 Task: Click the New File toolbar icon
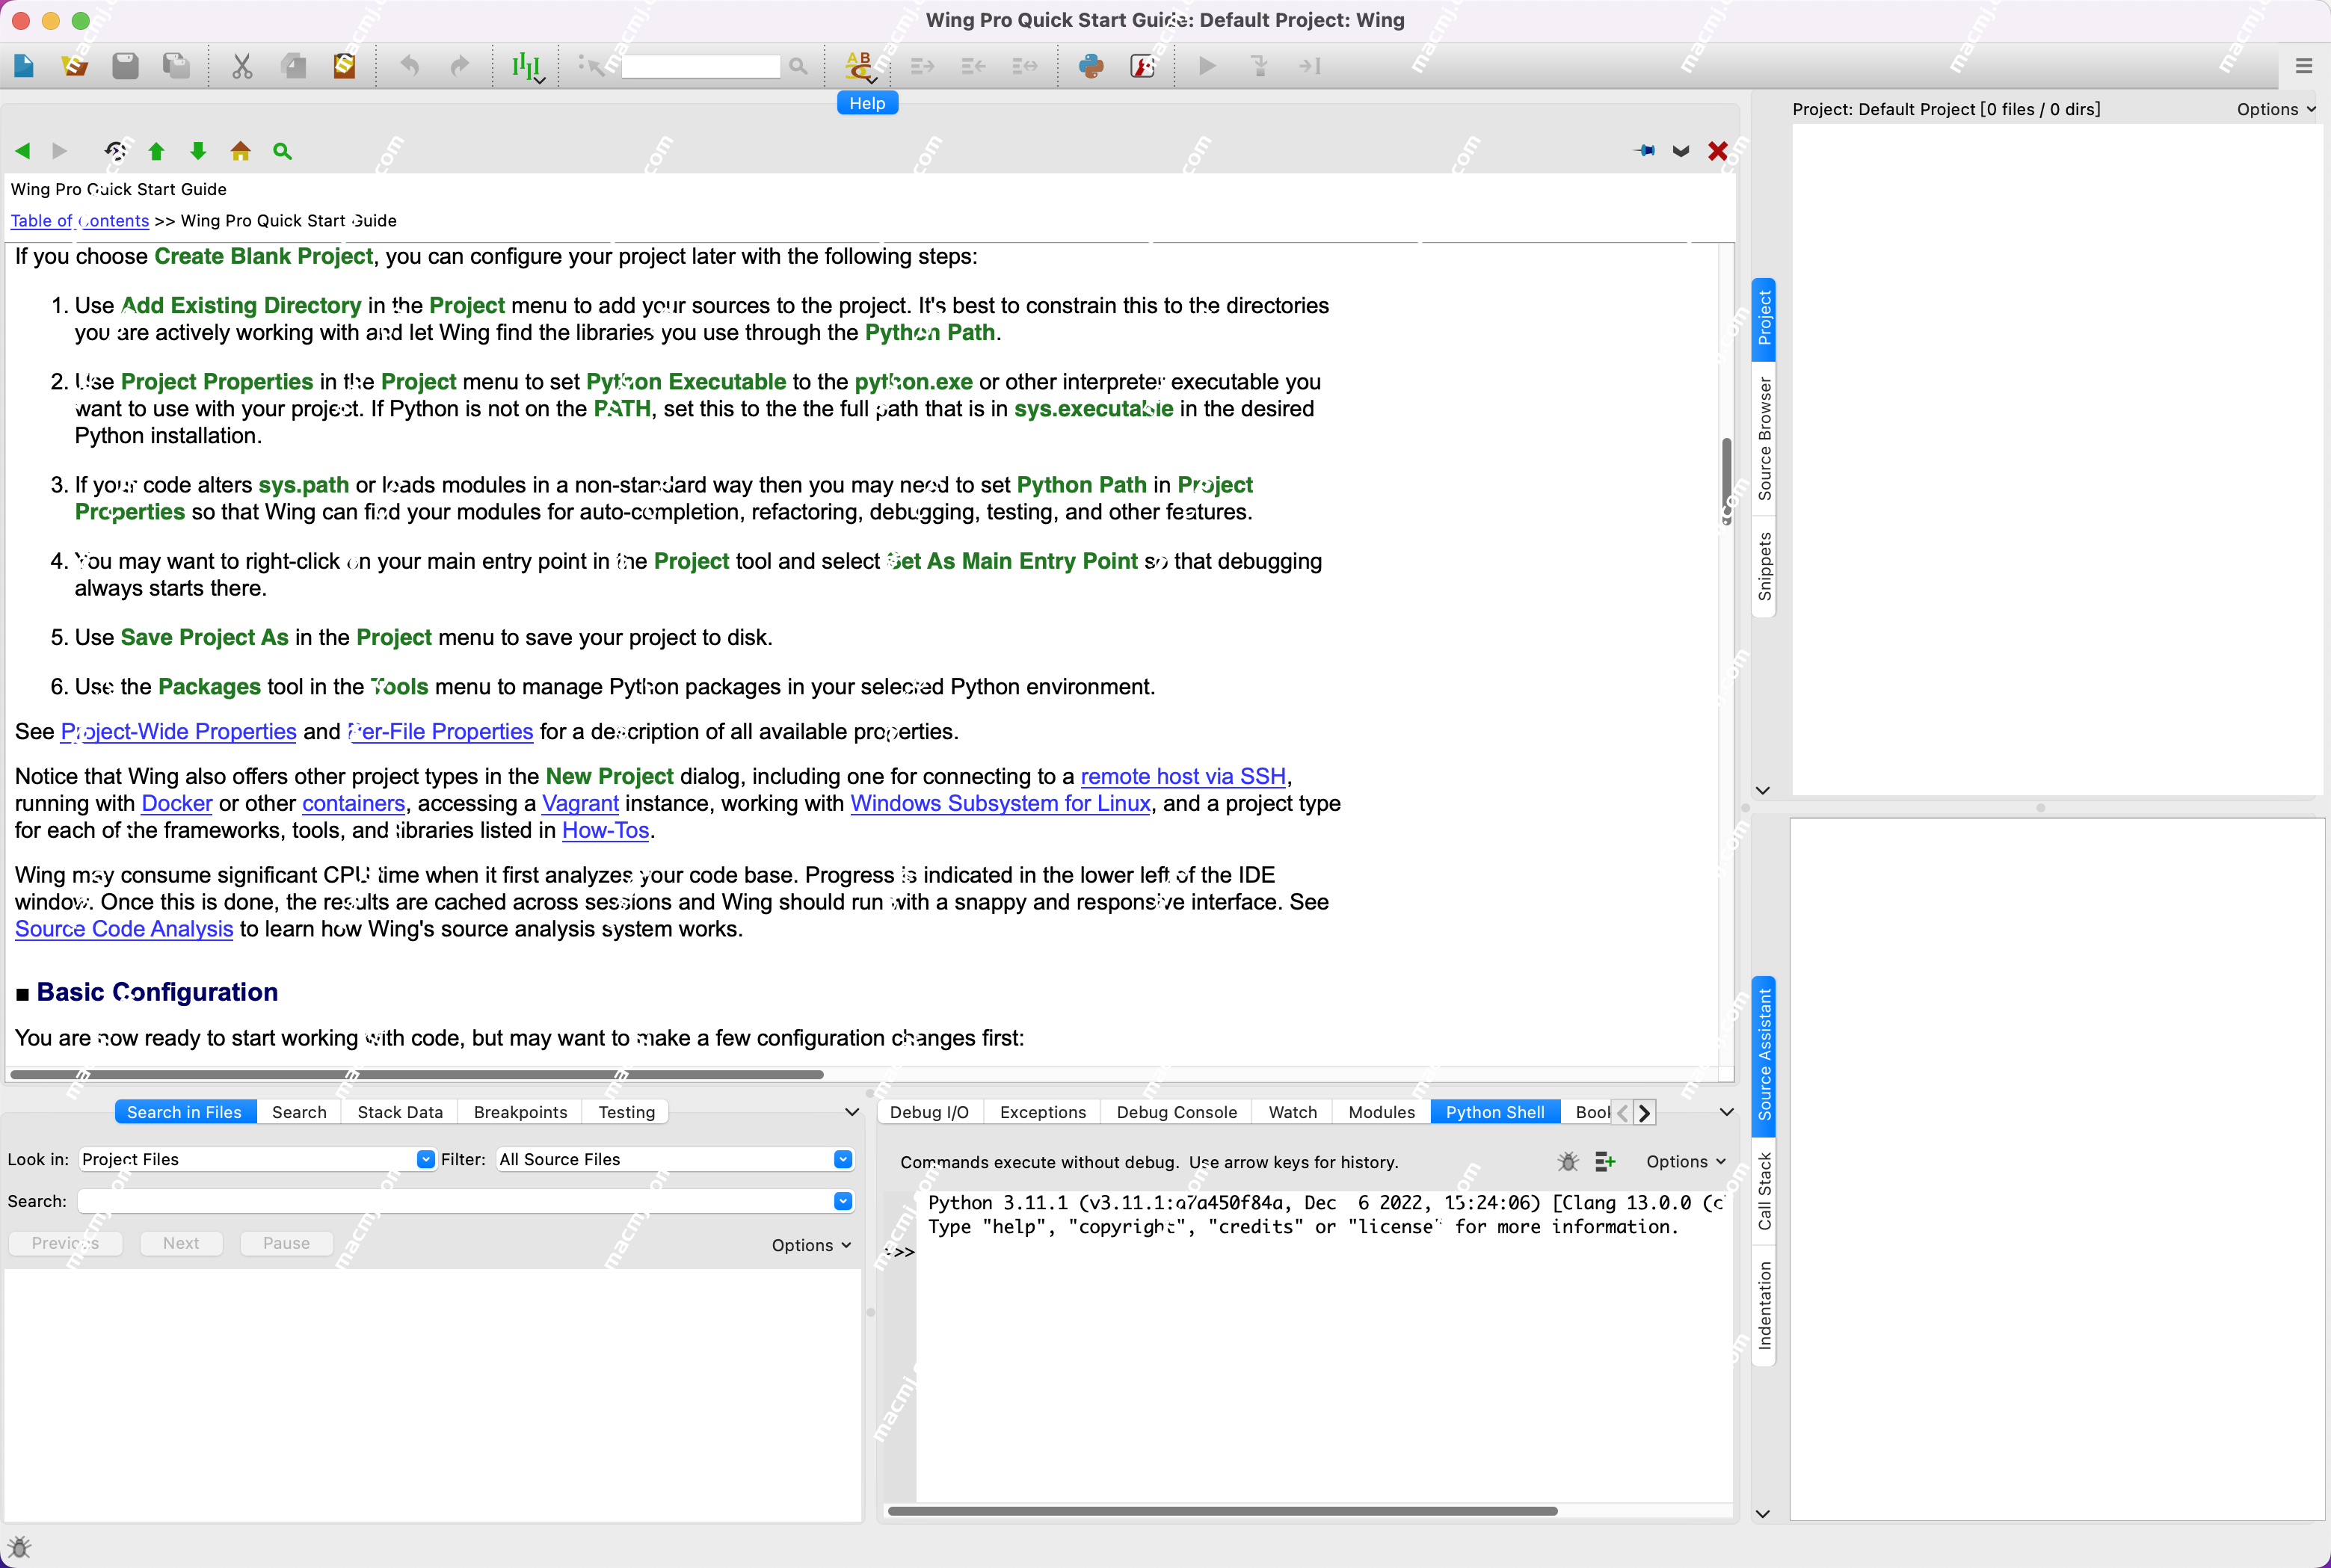[x=24, y=66]
